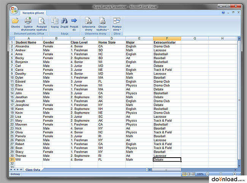The image size is (247, 183).
Task: Select row 1 header
Action: click(x=12, y=42)
